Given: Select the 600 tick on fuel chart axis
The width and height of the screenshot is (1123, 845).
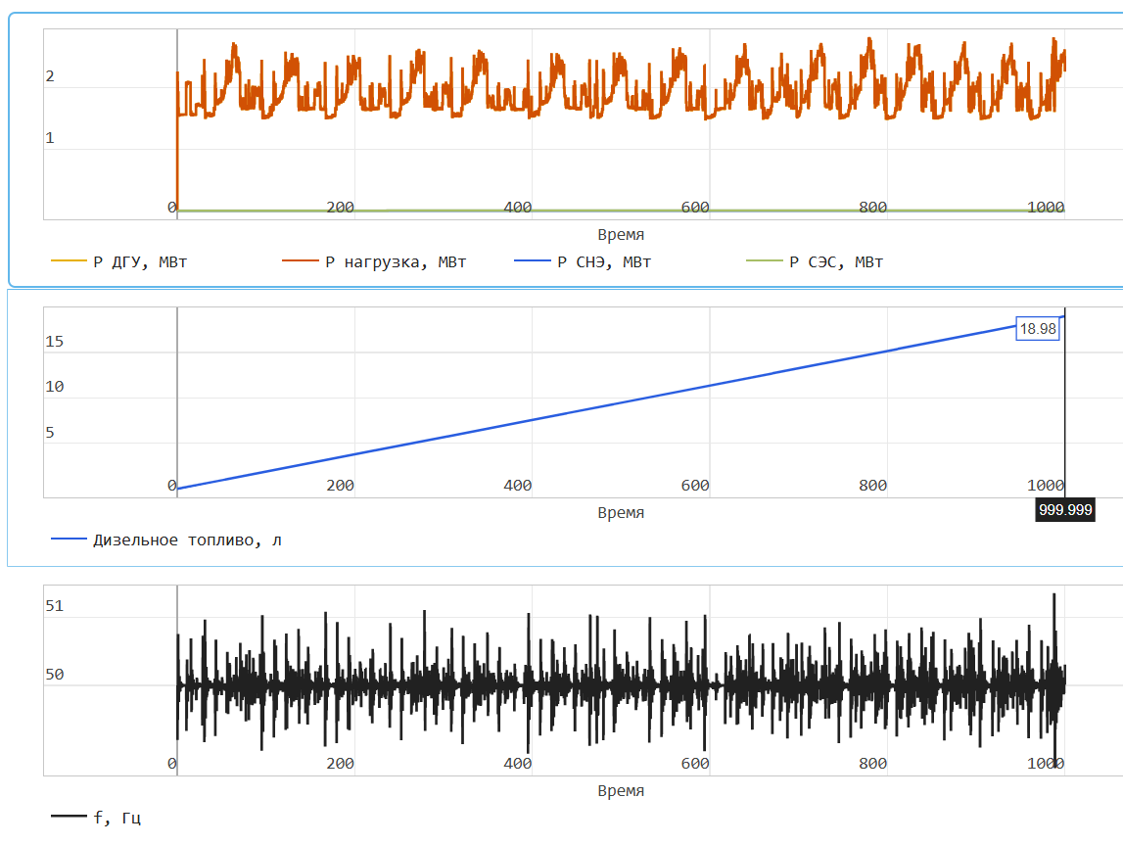Looking at the screenshot, I should 695,486.
